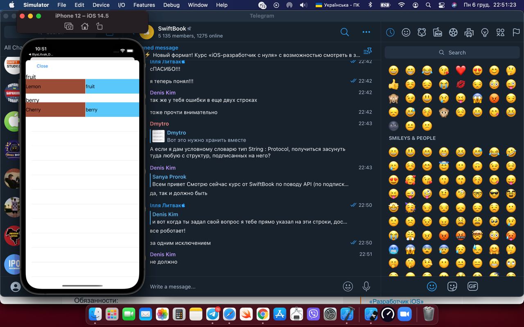Open Launchpad from the Dock
Image resolution: width=524 pixels, height=327 pixels.
(112, 314)
